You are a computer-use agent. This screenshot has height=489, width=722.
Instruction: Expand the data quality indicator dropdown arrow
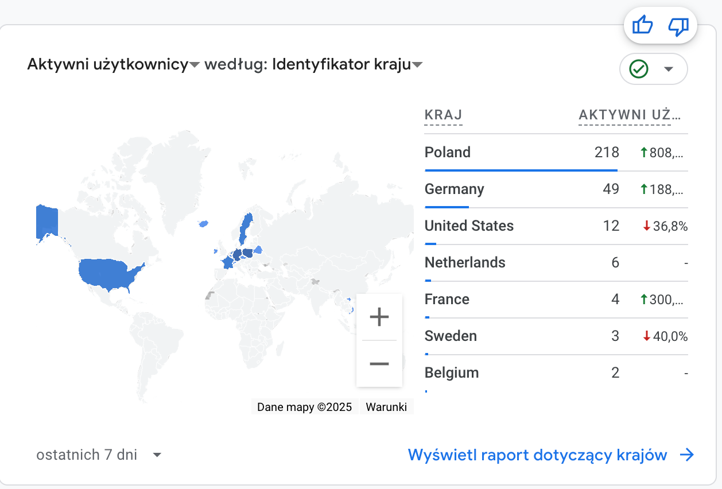coord(669,69)
